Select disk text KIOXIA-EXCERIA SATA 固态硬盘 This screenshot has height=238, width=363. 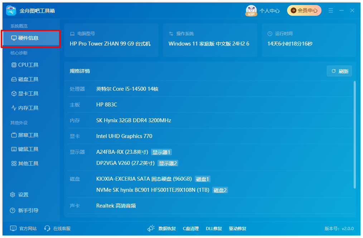[144, 179]
